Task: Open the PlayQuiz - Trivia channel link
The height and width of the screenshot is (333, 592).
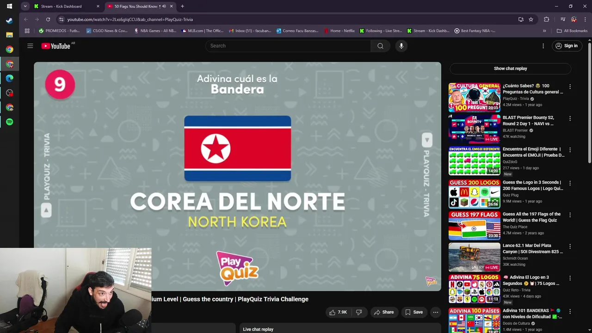Action: [x=516, y=99]
